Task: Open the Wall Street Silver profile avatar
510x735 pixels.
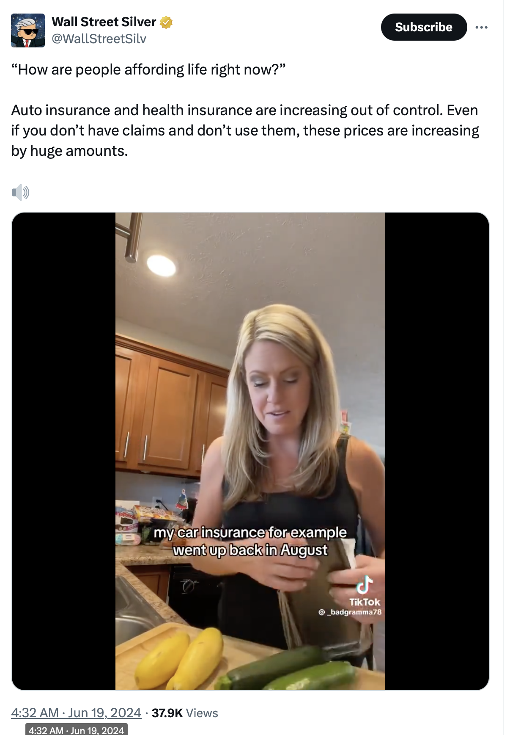Action: click(x=28, y=30)
